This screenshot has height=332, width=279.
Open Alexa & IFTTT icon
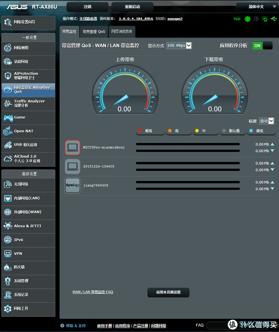click(x=8, y=226)
